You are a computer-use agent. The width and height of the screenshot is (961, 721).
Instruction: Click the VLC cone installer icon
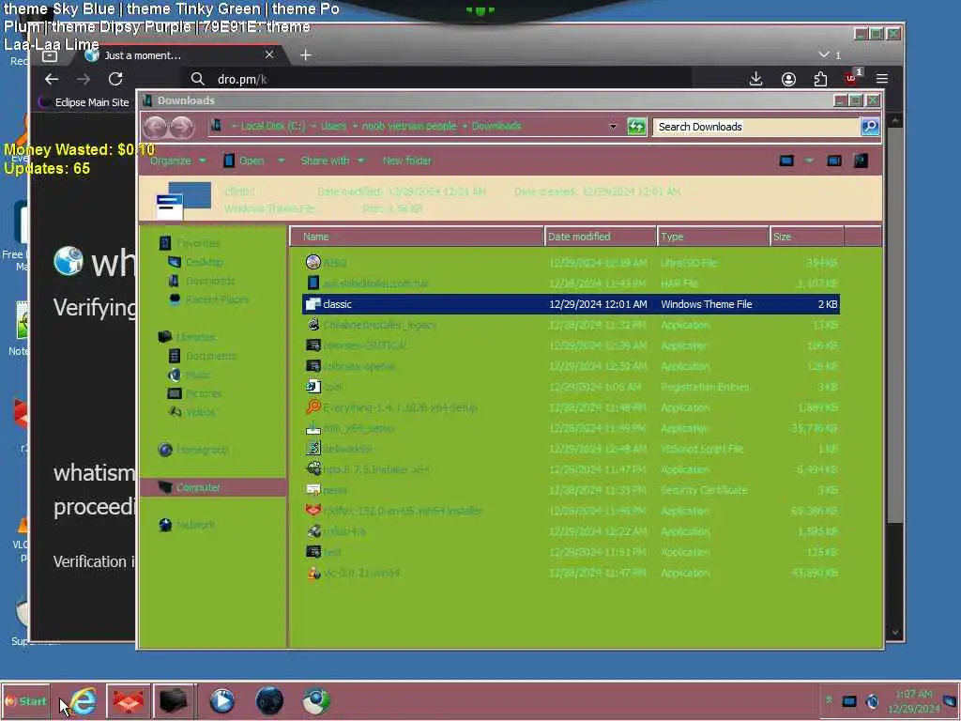[313, 573]
